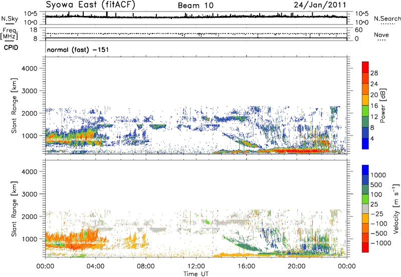
Task: Click the '16:00' time tick label
Action: [x=246, y=266]
